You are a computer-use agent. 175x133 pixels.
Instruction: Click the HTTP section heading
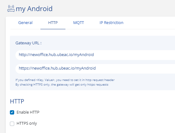click(17, 101)
